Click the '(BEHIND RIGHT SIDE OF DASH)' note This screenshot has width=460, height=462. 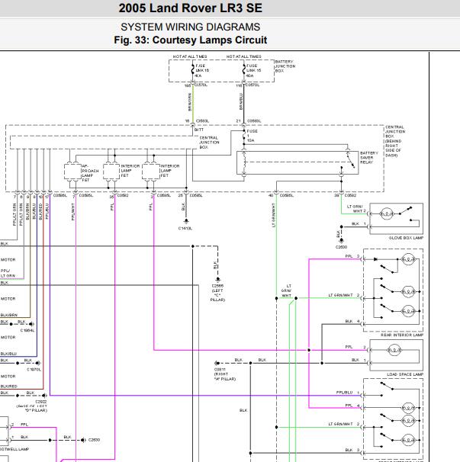coord(393,148)
